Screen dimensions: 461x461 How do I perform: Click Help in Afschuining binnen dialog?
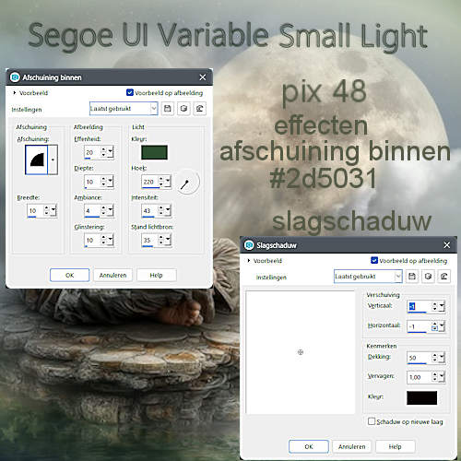coord(157,275)
